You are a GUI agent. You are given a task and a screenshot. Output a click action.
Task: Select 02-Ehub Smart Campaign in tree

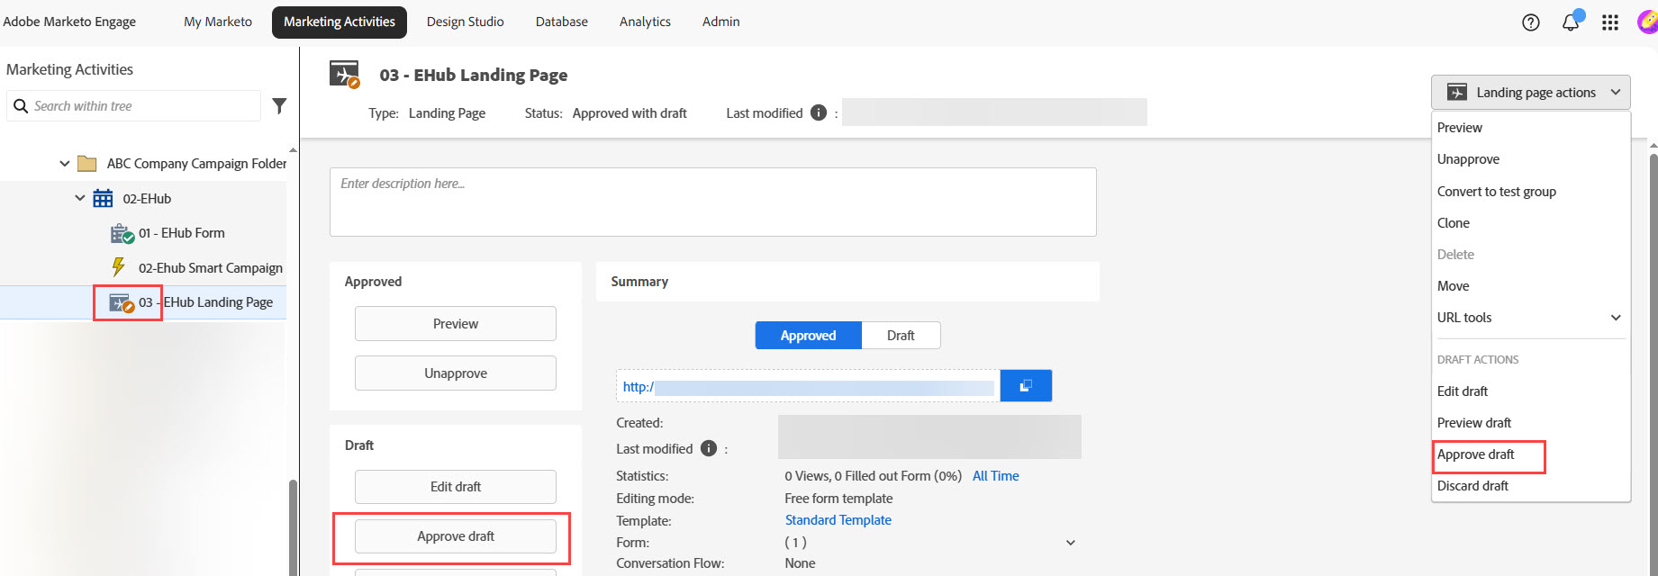[211, 268]
